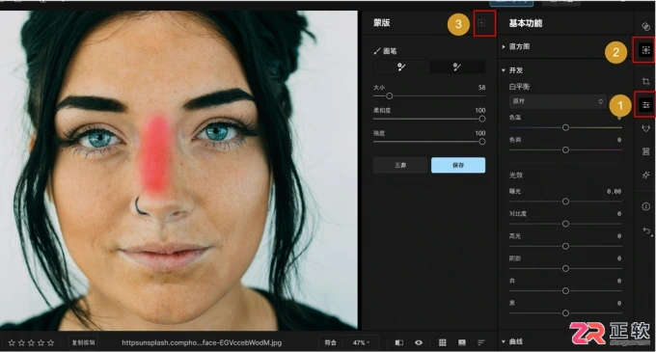Open the sparkle effects tool icon
This screenshot has height=352, width=656.
pyautogui.click(x=645, y=175)
